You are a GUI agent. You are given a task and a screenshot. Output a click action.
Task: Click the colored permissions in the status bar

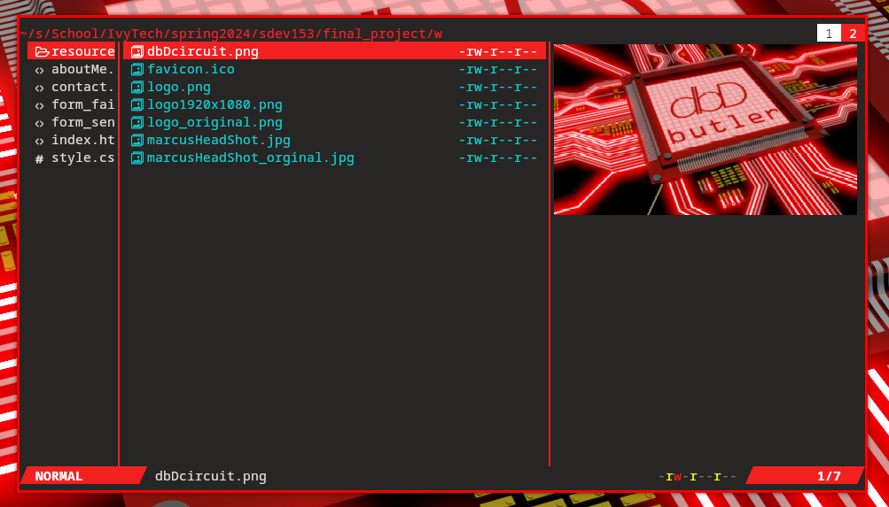point(698,476)
